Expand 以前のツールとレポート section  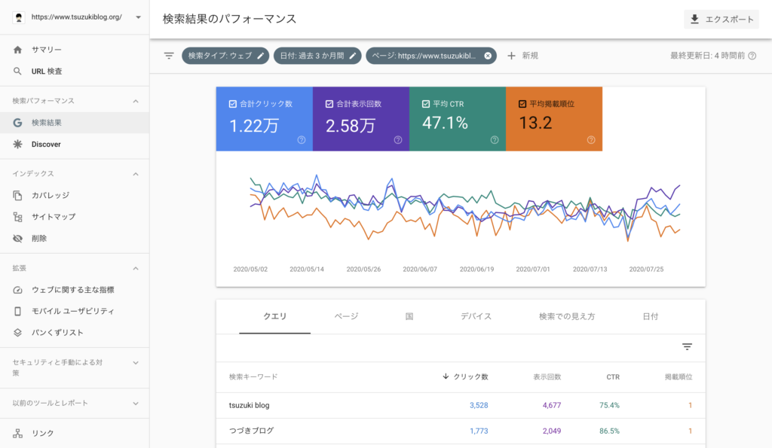136,404
